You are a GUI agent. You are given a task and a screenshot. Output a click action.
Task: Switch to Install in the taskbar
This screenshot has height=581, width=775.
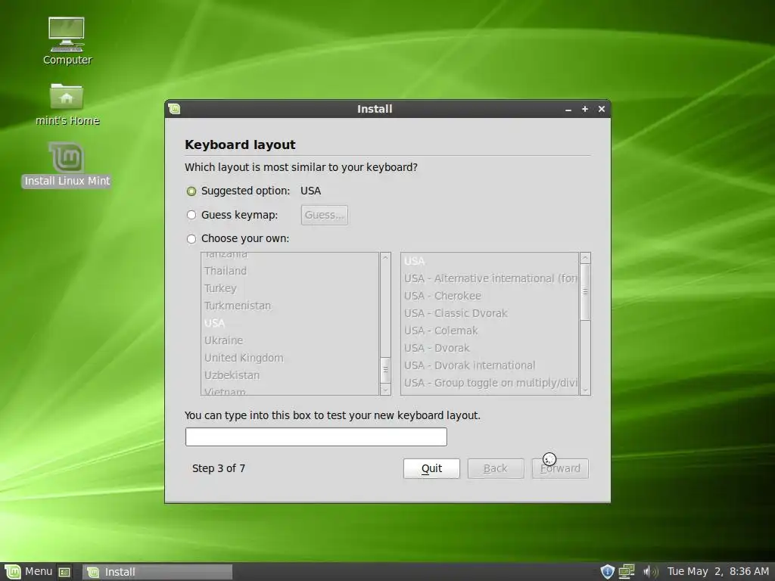[157, 572]
